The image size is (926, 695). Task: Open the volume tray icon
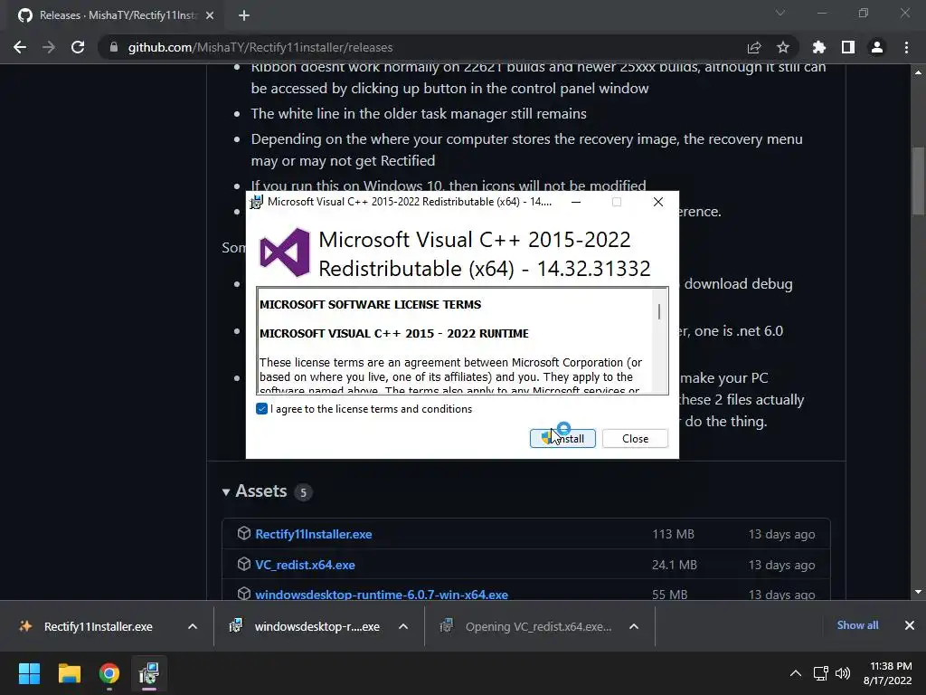(843, 673)
